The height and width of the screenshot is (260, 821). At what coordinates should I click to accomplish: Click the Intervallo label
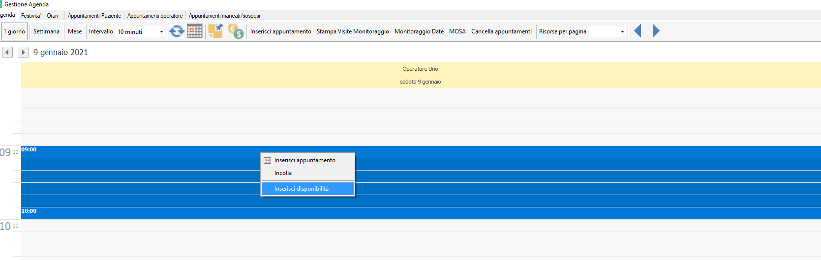tap(101, 31)
